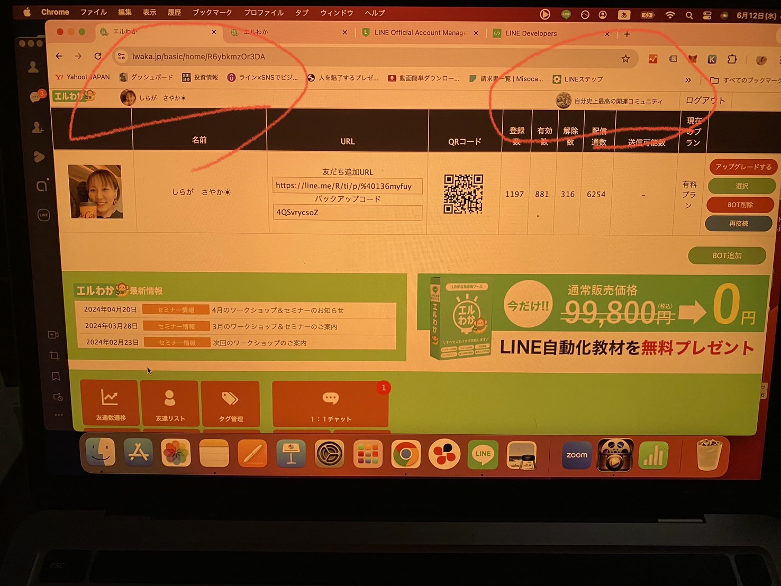The height and width of the screenshot is (586, 781).
Task: Open the ウィンドウ menu
Action: click(x=337, y=13)
